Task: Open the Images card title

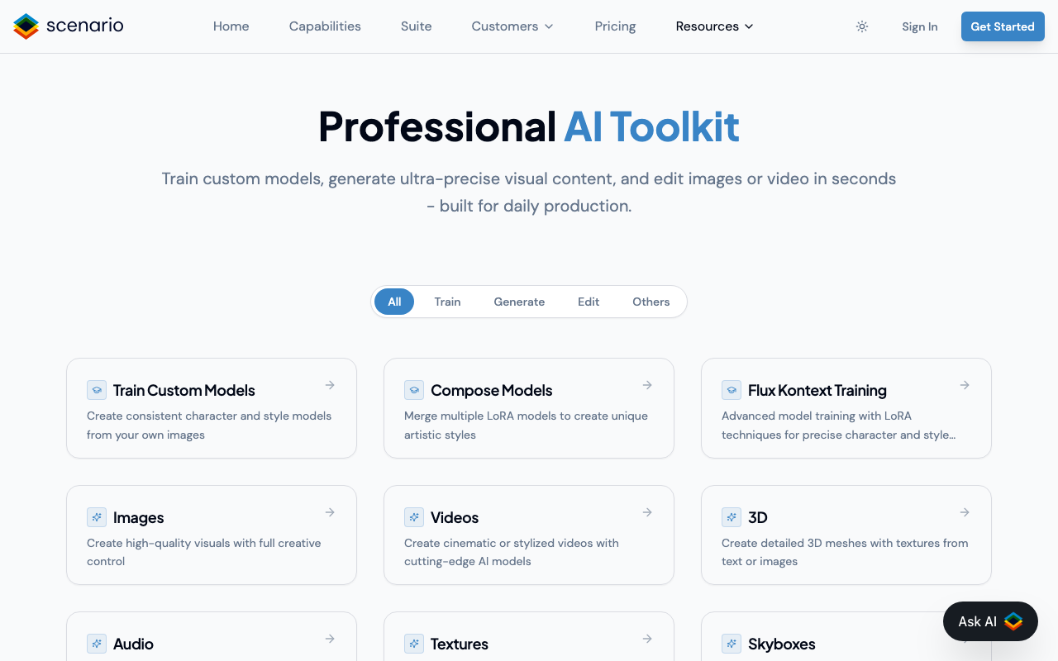Action: click(x=138, y=517)
